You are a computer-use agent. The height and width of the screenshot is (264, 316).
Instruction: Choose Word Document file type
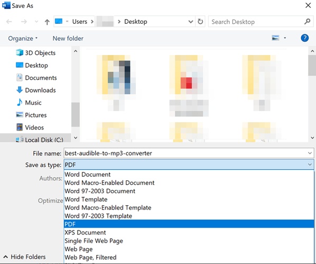[x=189, y=175]
